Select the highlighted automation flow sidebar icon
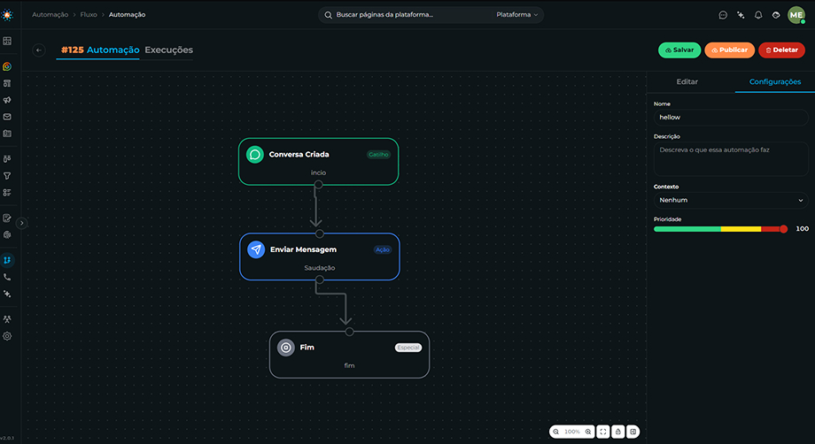 pyautogui.click(x=7, y=260)
